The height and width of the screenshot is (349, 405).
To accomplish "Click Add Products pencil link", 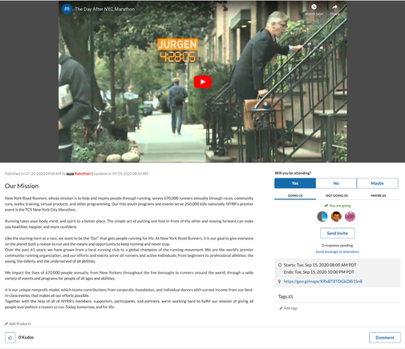I will 18,323.
